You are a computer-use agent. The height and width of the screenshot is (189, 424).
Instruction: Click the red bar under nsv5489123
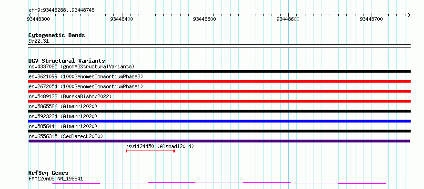pos(219,101)
